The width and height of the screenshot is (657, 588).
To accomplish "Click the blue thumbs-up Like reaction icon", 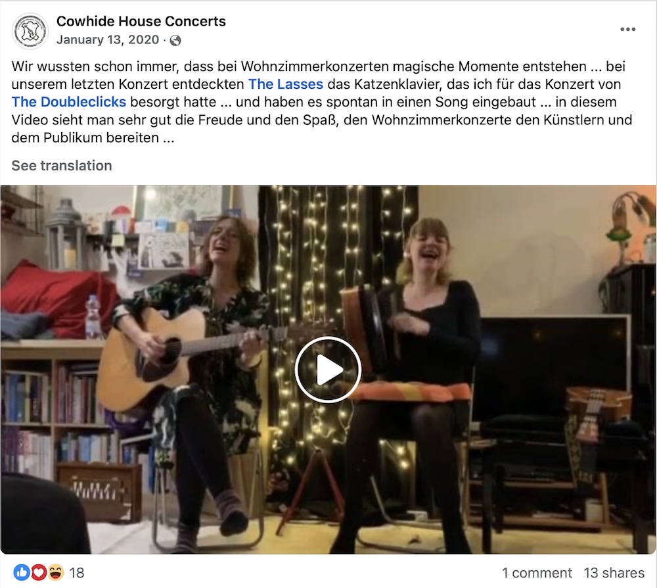I will pos(22,572).
